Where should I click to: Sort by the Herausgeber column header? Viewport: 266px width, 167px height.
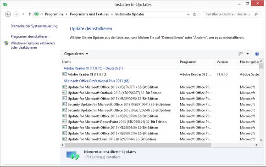(249, 62)
